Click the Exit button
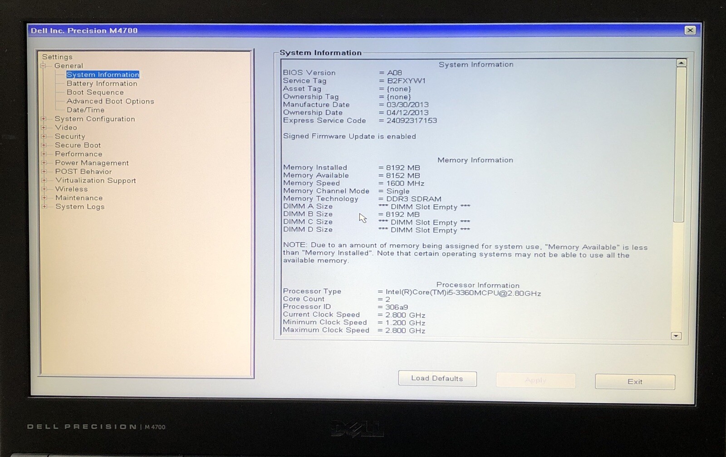The height and width of the screenshot is (457, 726). pos(635,382)
